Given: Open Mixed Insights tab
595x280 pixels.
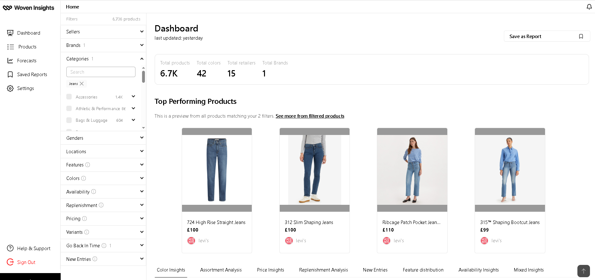Looking at the screenshot, I should click(x=529, y=270).
